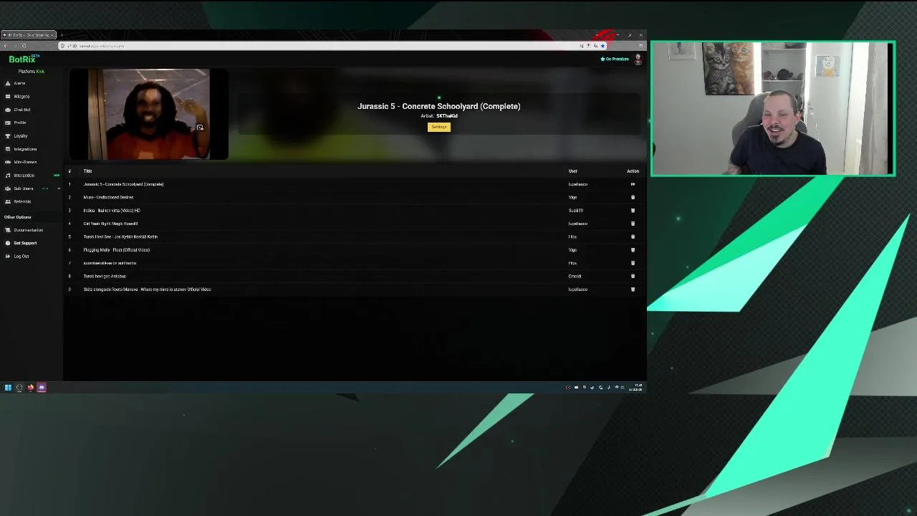Image resolution: width=917 pixels, height=516 pixels.
Task: Click the video player thumbnail
Action: tap(149, 114)
